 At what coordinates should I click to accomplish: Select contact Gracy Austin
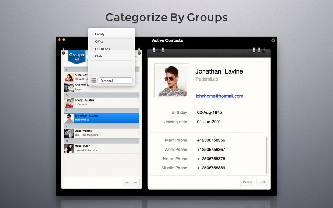click(x=102, y=102)
